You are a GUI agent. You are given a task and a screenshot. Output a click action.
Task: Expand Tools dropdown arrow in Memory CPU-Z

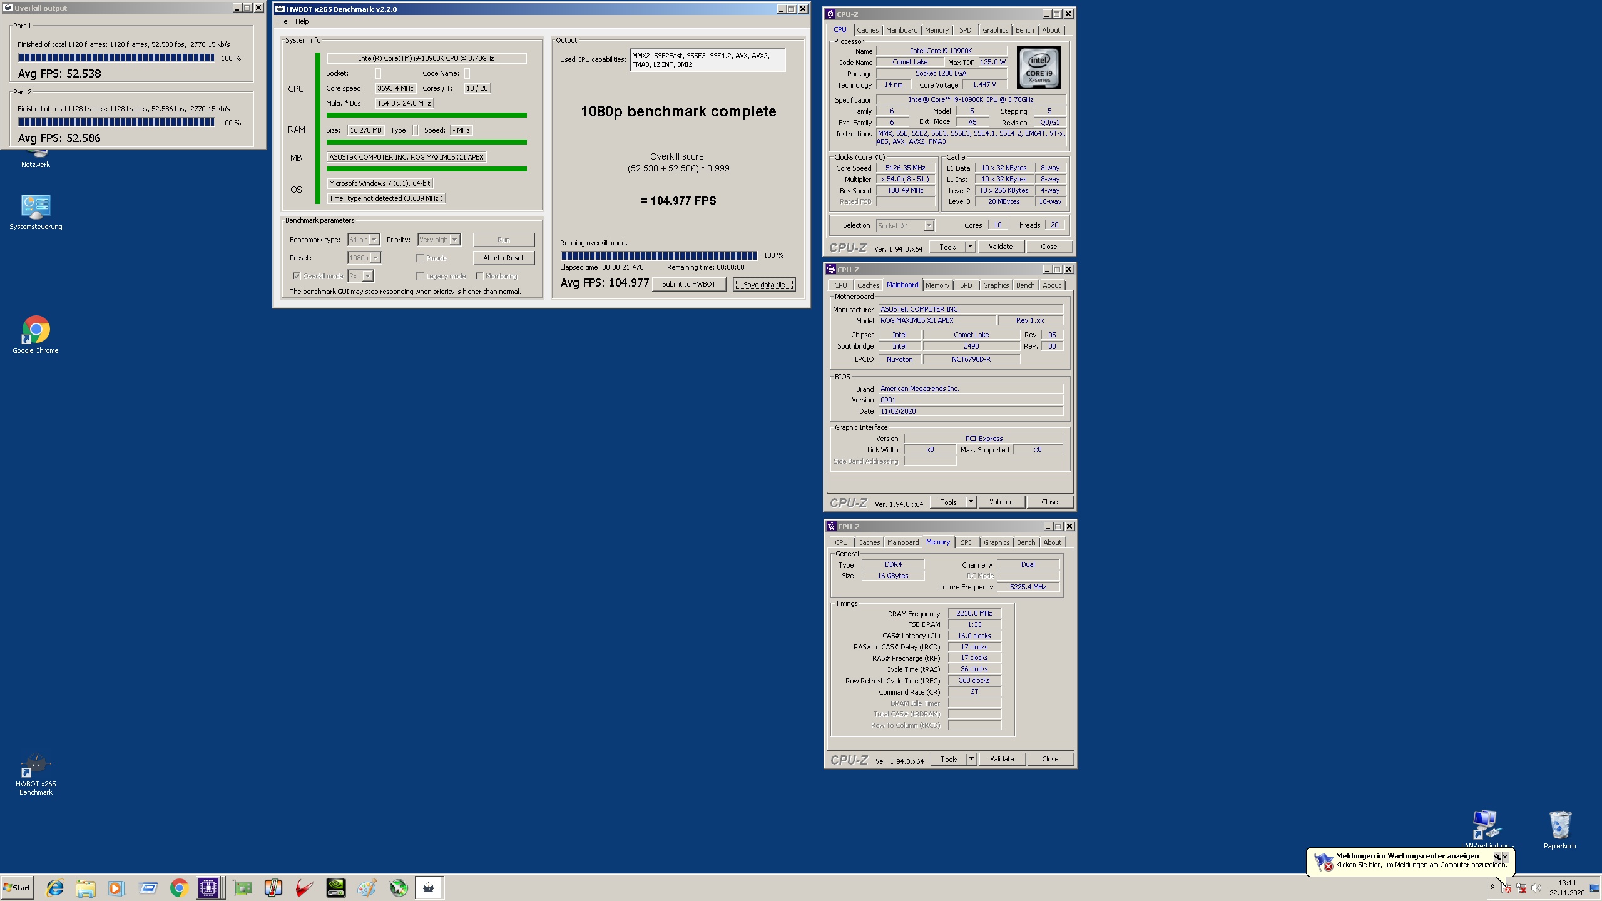coord(971,759)
